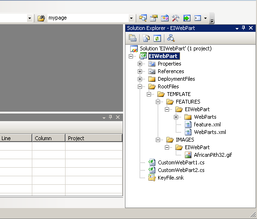Screen dimensions: 257x219
Task: Select CustomWebPart1.cs file
Action: point(181,162)
